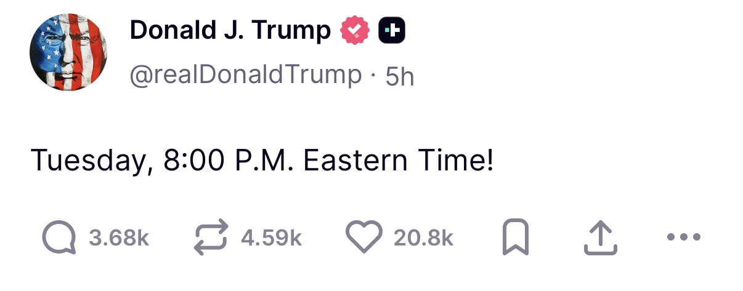
Task: Click "Eastern Time!" in the post text
Action: (x=398, y=161)
